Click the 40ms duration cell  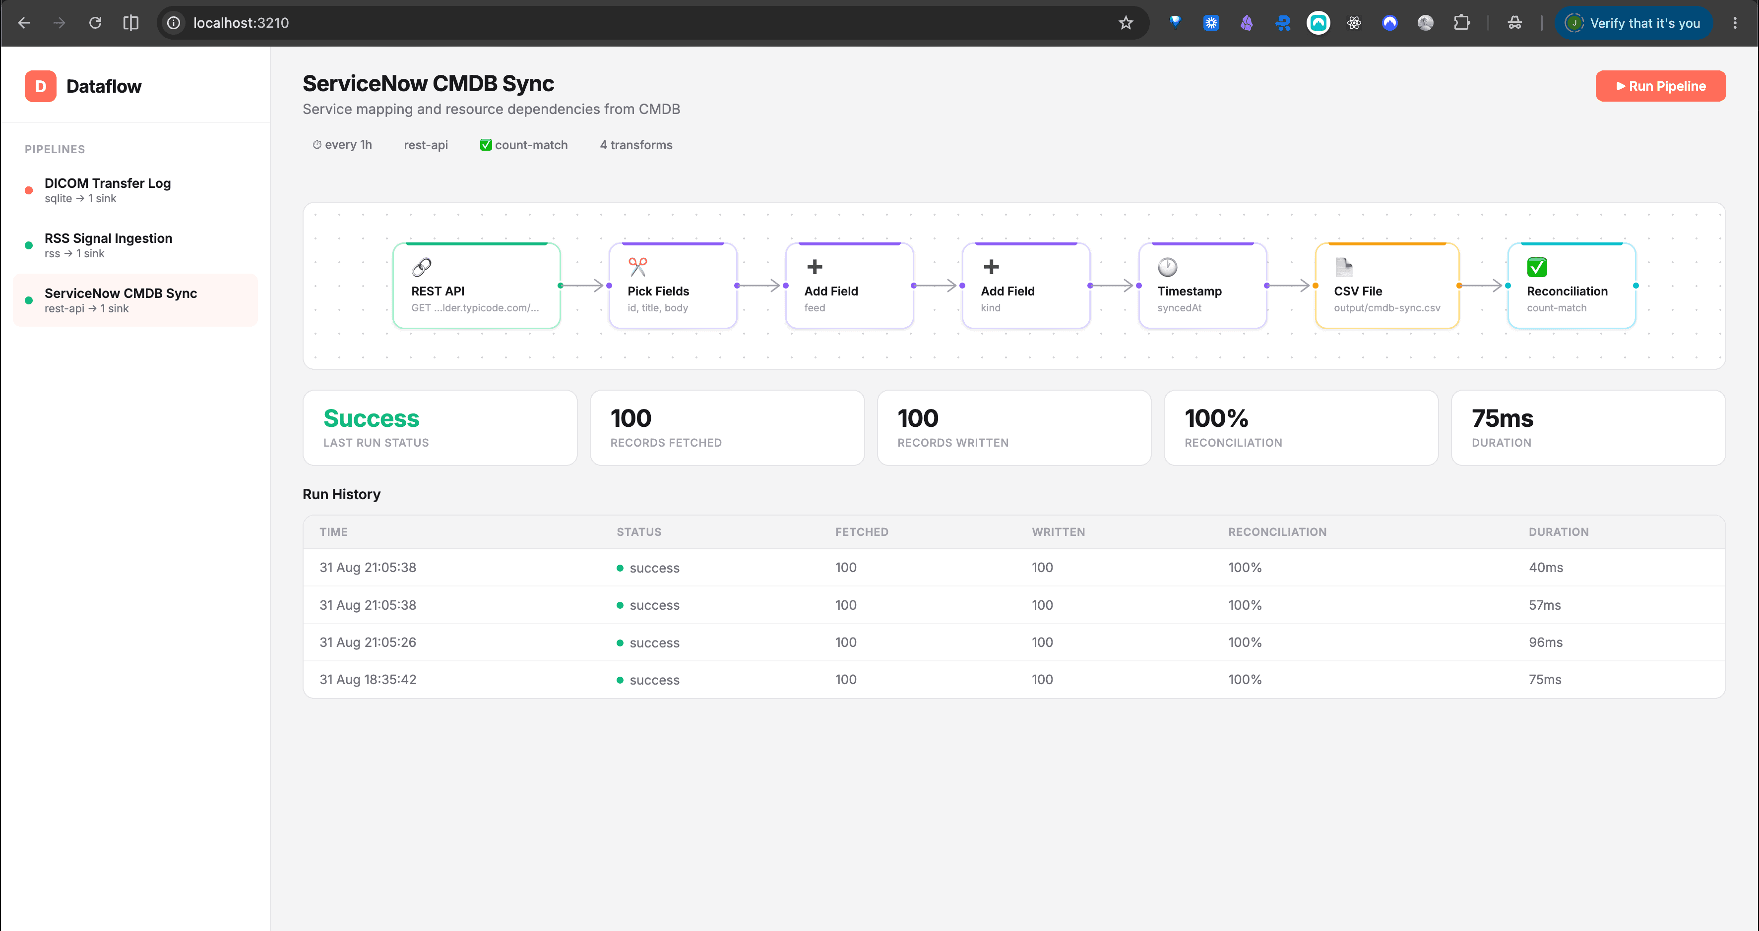(1546, 567)
